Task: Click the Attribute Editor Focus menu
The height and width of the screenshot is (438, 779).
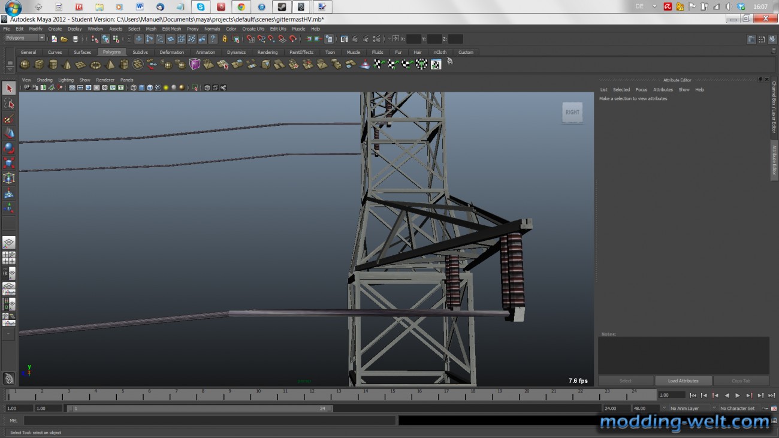Action: point(642,90)
